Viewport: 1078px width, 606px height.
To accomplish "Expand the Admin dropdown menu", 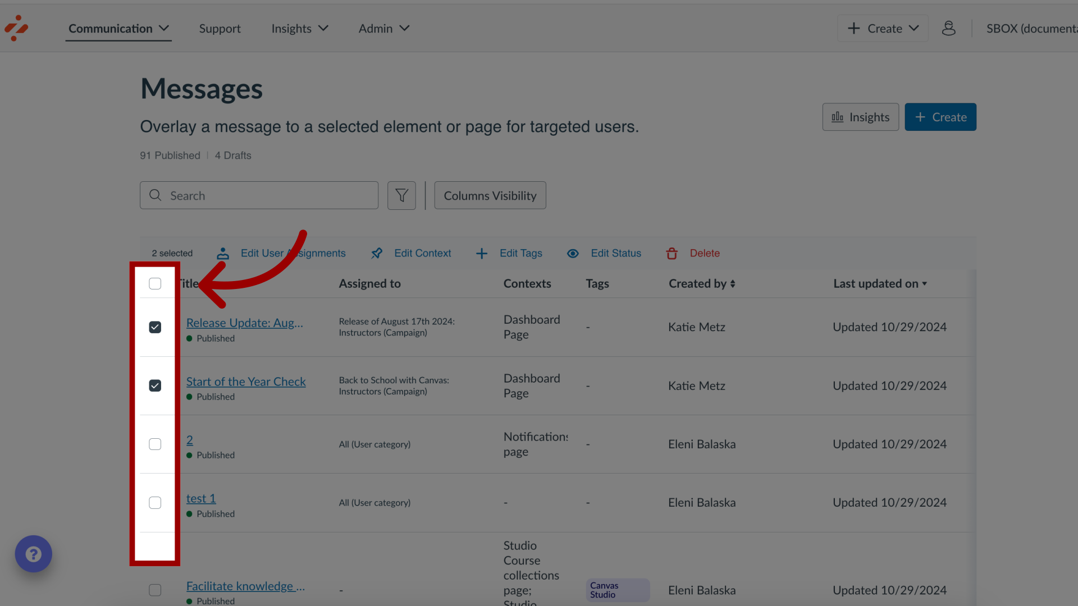I will pos(383,27).
